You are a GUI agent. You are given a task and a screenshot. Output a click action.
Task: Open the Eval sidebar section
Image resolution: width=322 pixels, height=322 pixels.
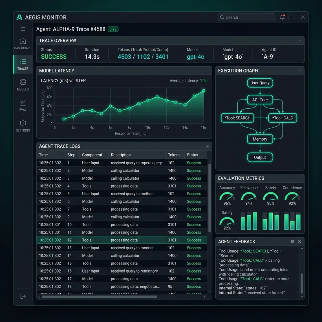click(x=23, y=105)
